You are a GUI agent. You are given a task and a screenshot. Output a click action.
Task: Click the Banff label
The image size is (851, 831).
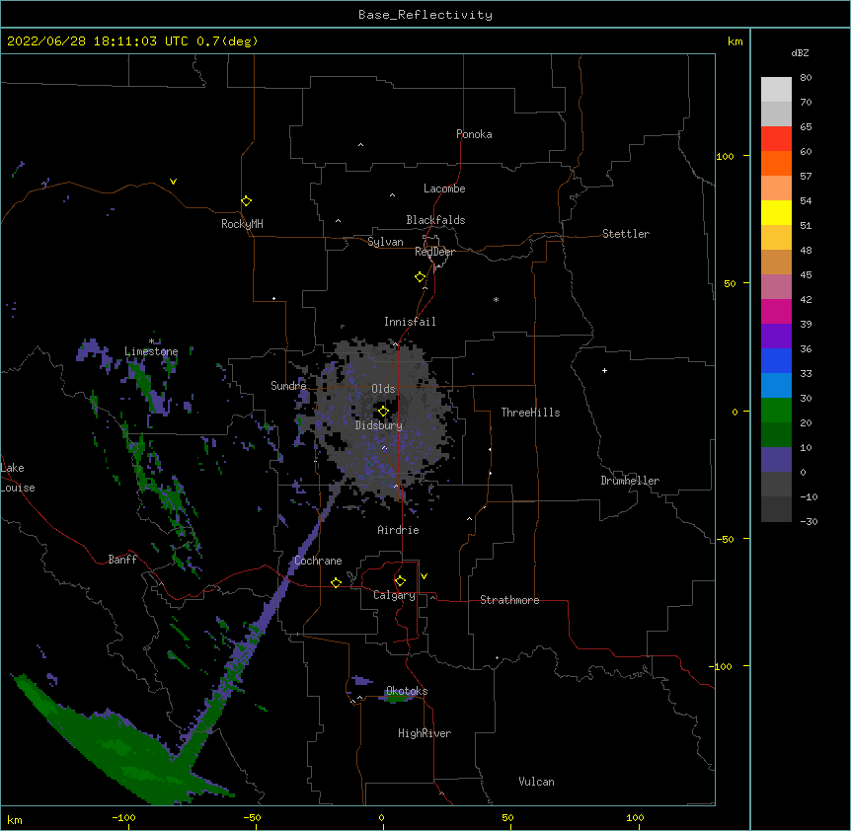122,560
